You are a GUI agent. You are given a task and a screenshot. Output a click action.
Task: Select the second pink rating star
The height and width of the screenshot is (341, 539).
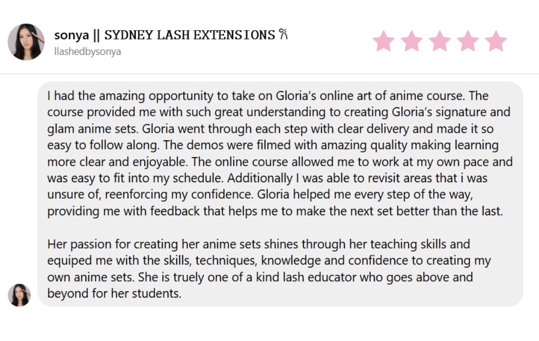click(412, 41)
